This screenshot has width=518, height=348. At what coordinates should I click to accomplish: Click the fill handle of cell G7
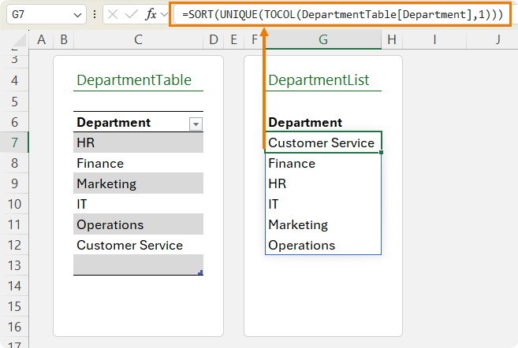point(382,153)
